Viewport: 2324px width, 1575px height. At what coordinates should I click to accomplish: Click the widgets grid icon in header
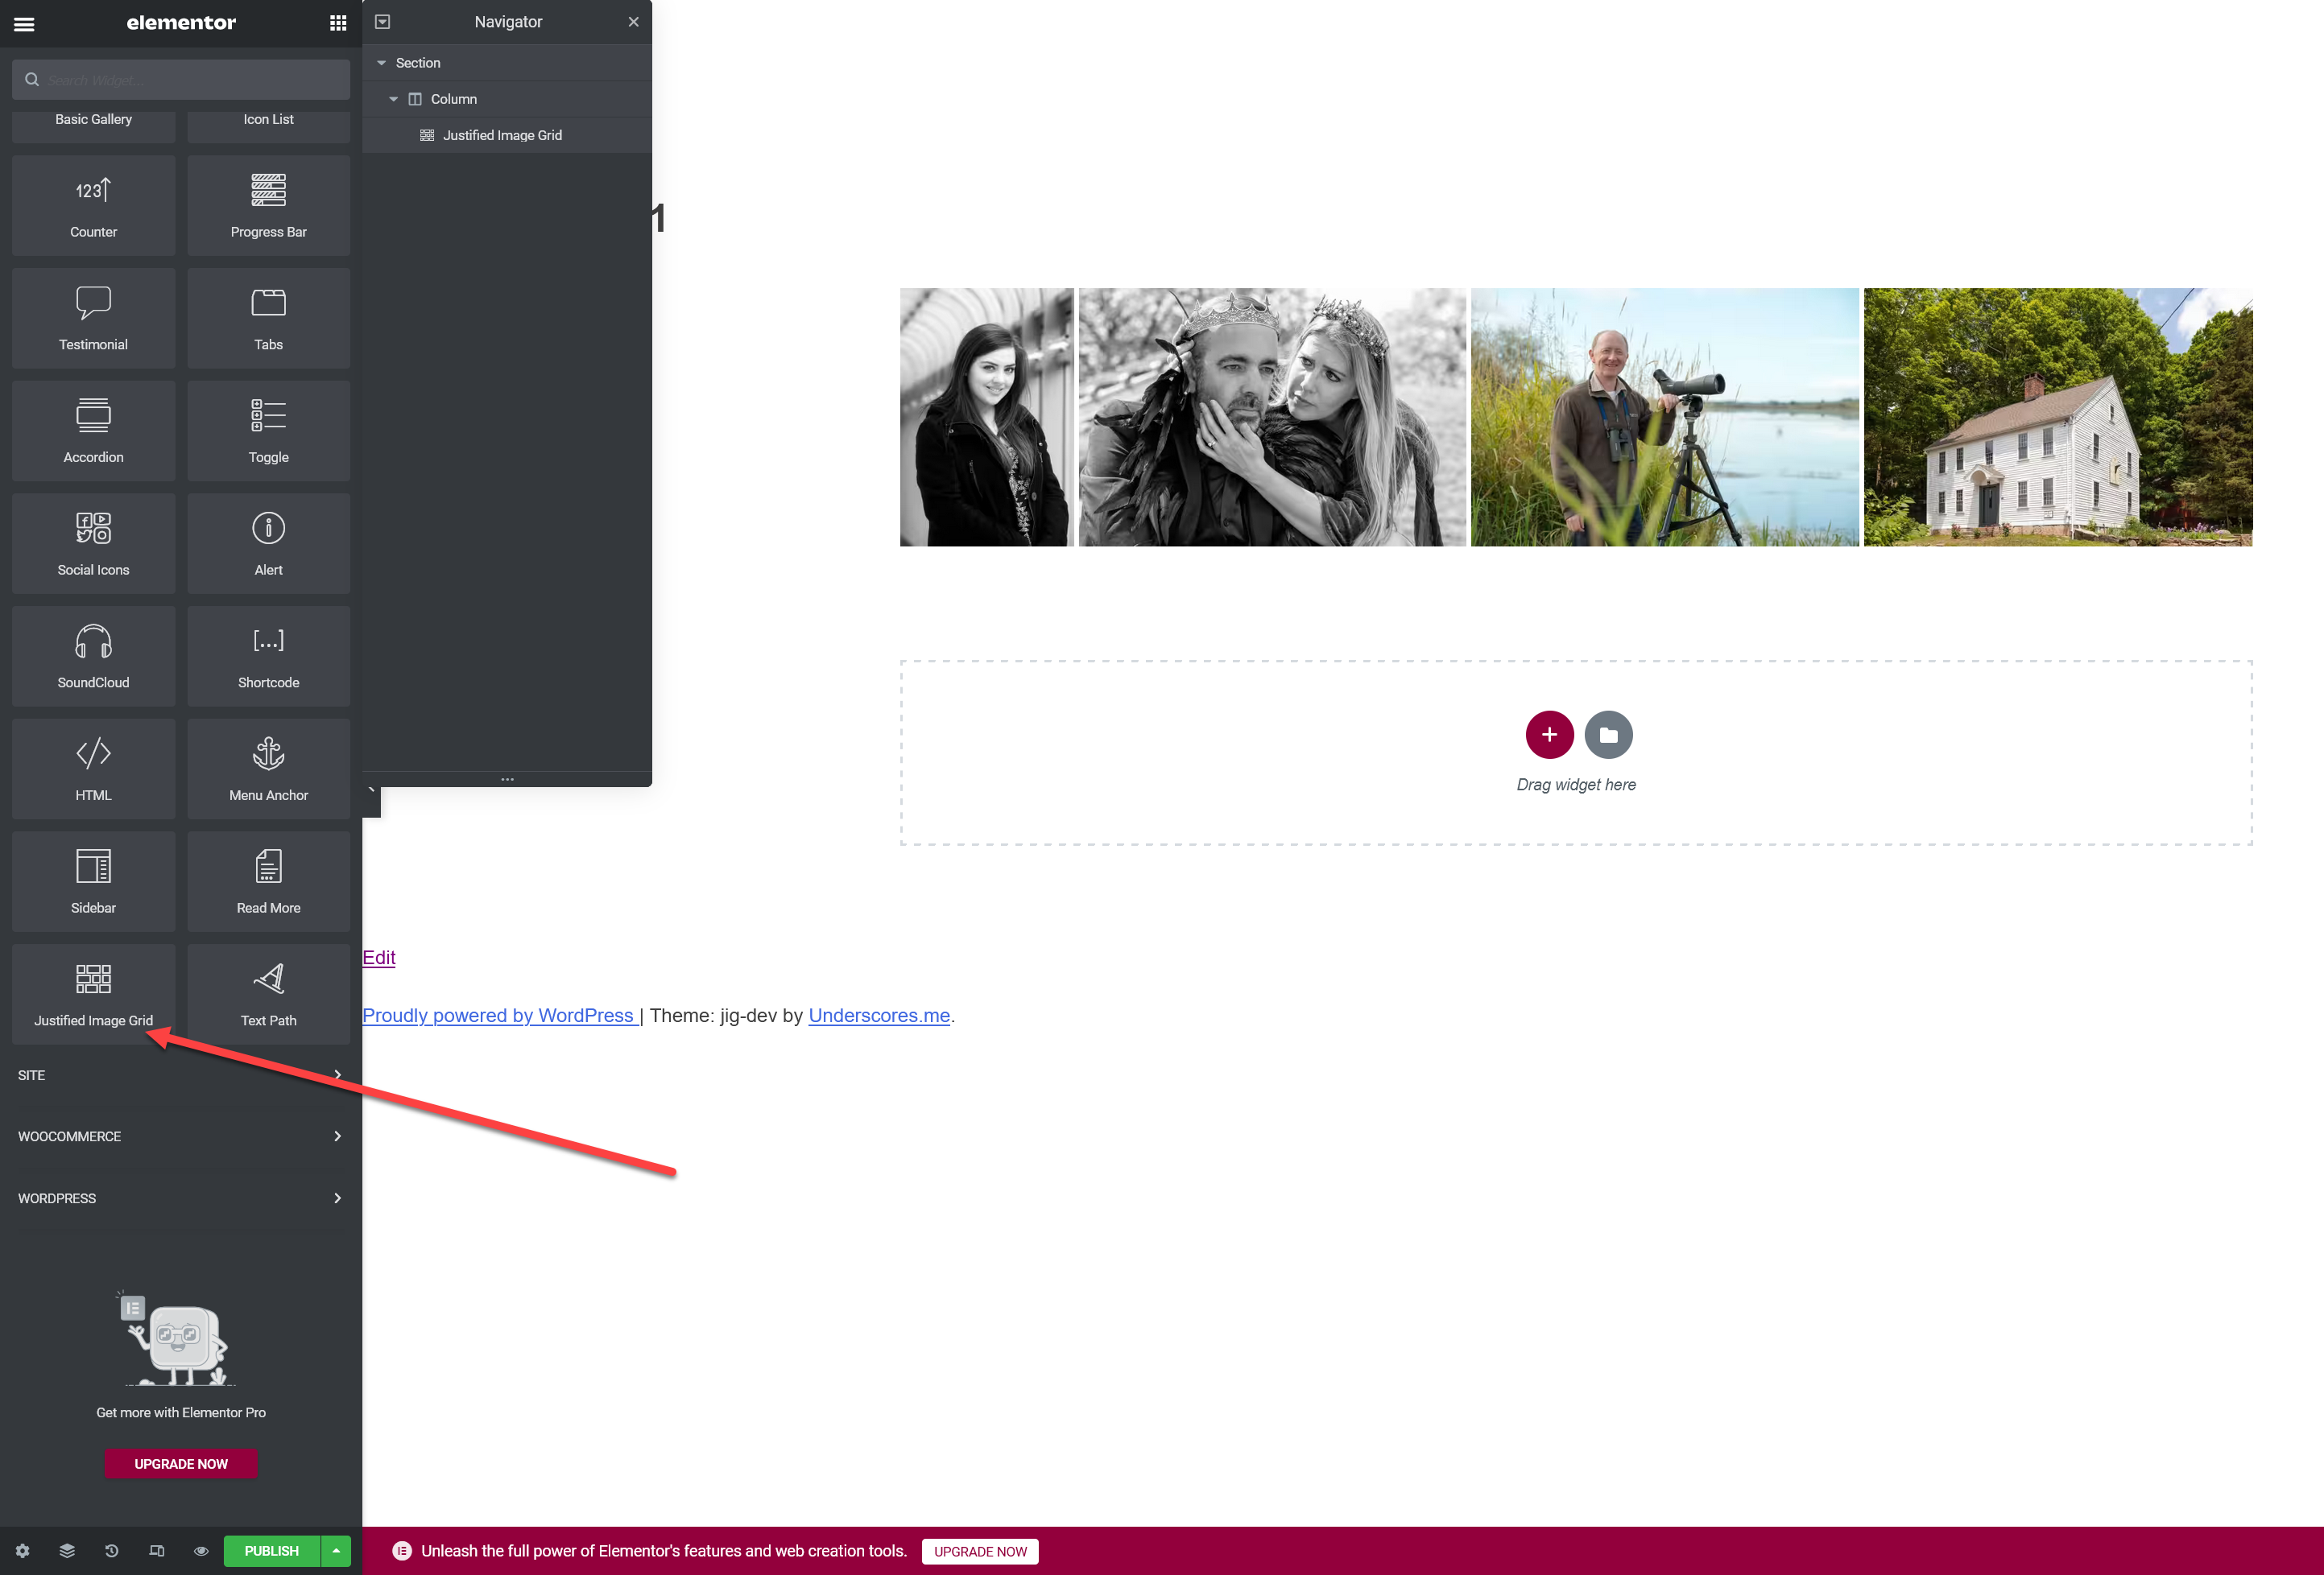pos(338,23)
